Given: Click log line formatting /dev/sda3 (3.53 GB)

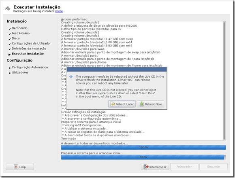Looking at the screenshot, I should [97, 46].
